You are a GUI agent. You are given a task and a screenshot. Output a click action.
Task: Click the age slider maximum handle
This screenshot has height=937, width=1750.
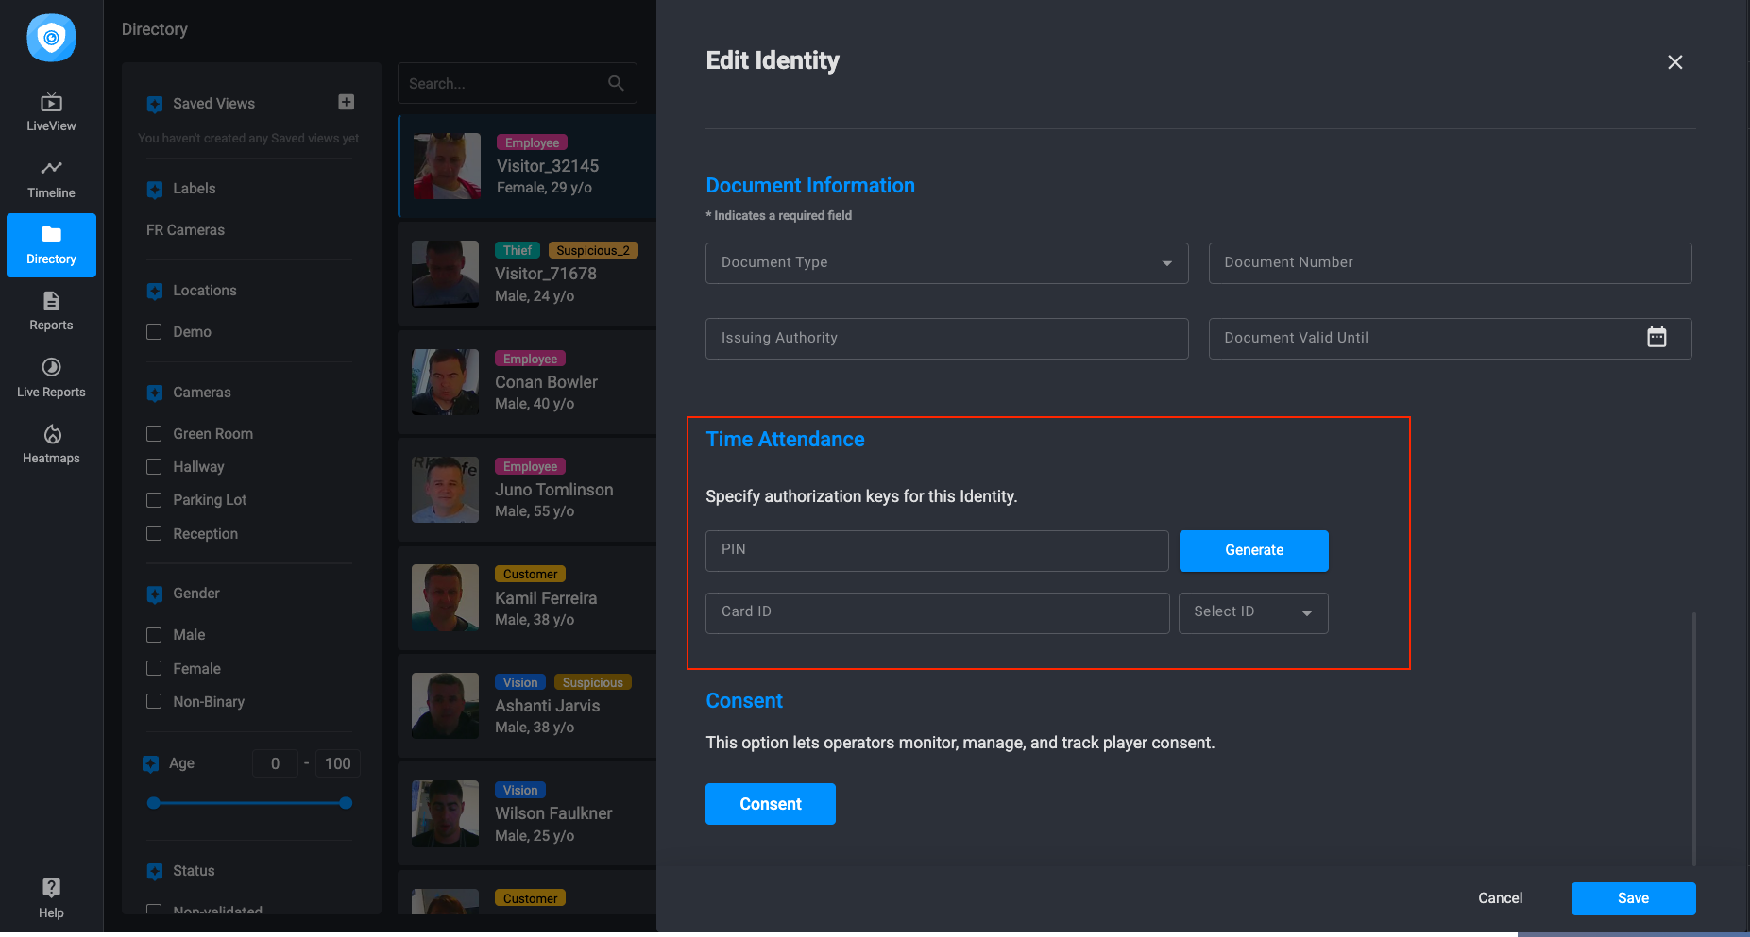pos(346,803)
